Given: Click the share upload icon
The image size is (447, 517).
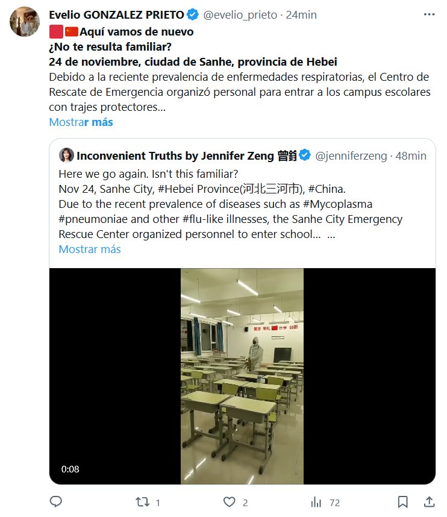Looking at the screenshot, I should pos(429,501).
